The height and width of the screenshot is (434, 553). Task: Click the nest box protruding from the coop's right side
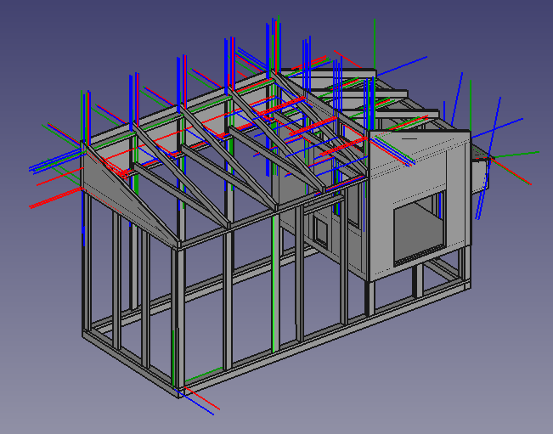click(x=480, y=172)
